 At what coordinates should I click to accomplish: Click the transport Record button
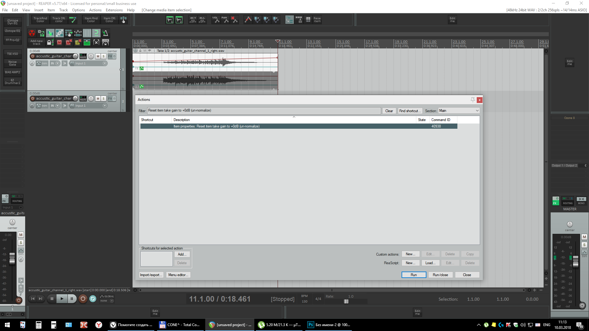pos(83,299)
